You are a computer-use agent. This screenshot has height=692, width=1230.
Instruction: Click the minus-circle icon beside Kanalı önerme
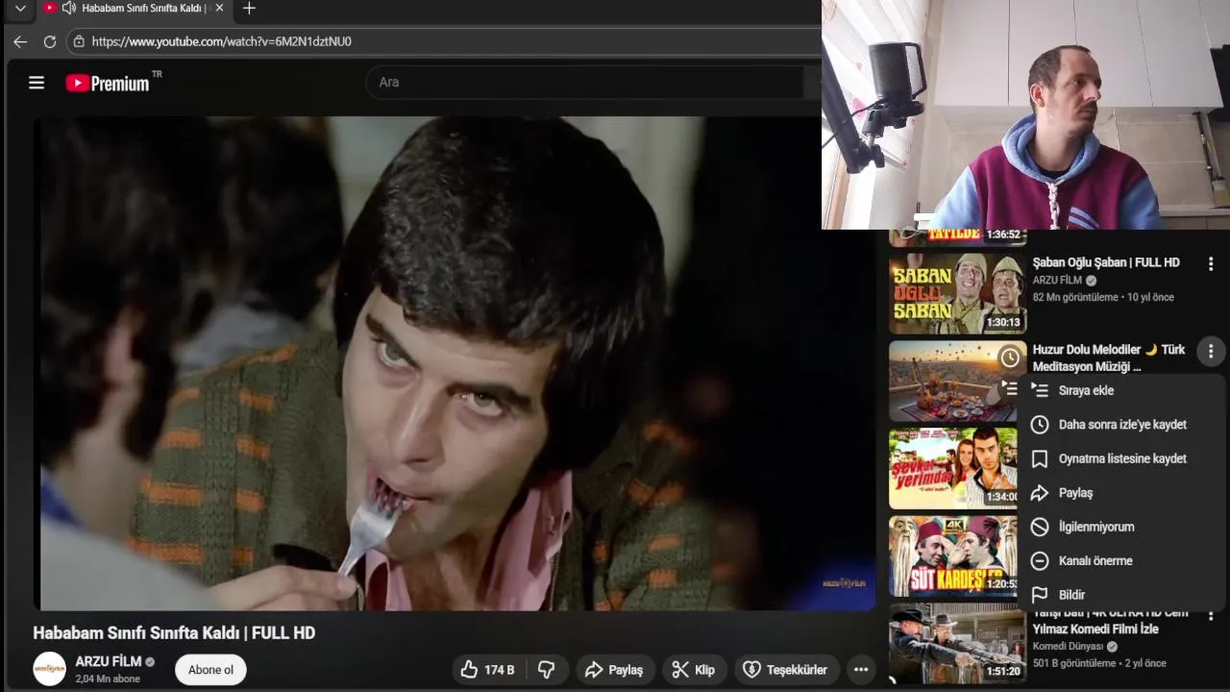coord(1039,561)
